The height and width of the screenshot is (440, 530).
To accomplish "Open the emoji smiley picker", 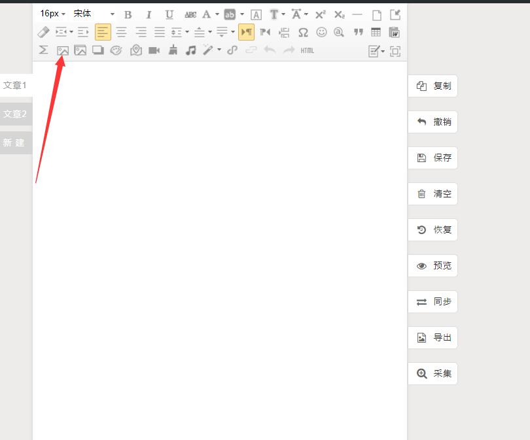I will 321,32.
